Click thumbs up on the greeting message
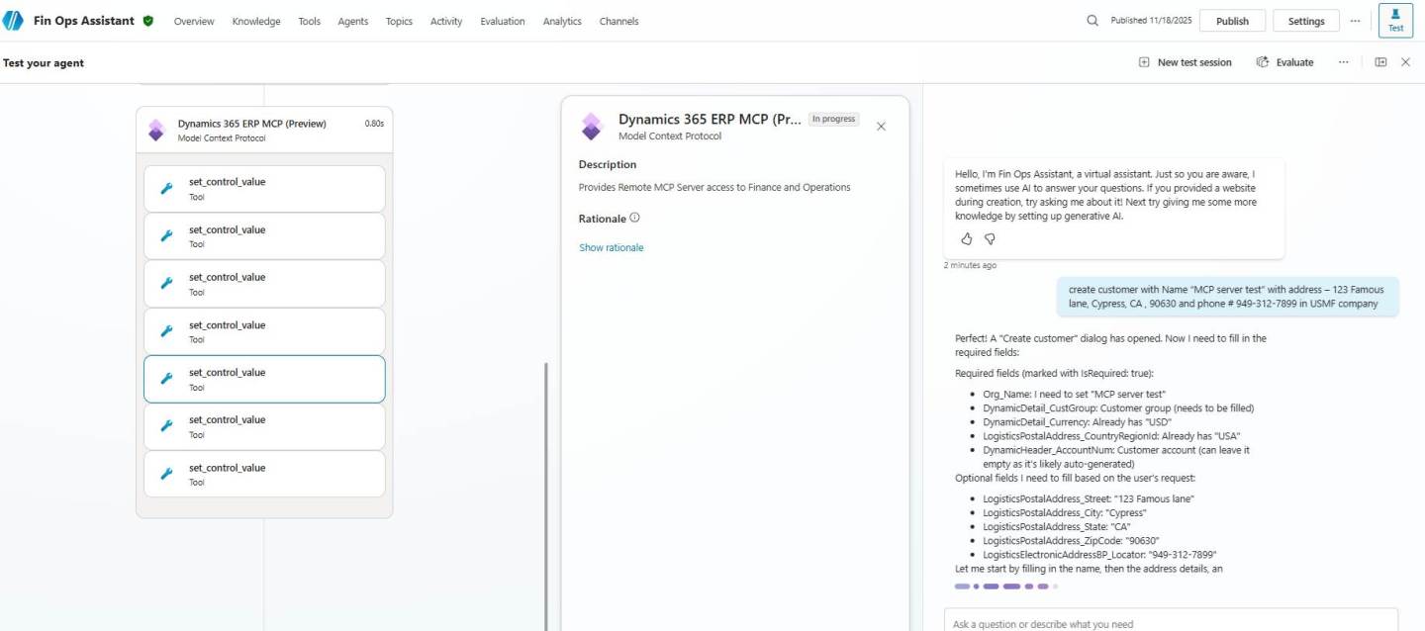Image resolution: width=1425 pixels, height=631 pixels. click(966, 238)
